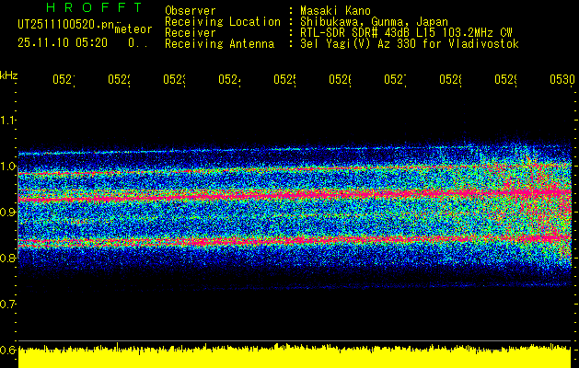The image size is (579, 368).
Task: Click the 0.6 kHz axis label
Action: [7, 350]
